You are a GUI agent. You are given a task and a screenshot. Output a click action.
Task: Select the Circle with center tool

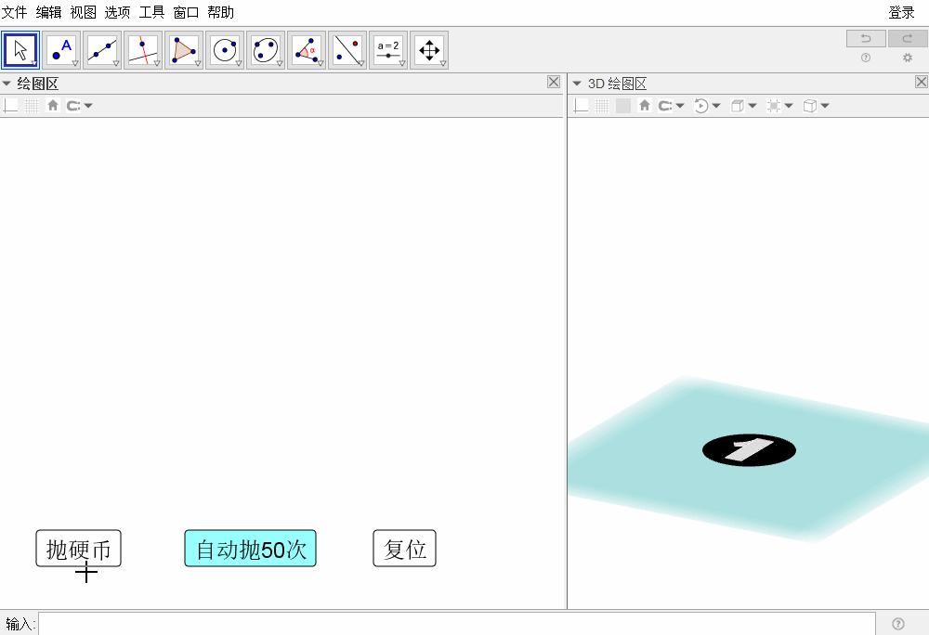[225, 50]
